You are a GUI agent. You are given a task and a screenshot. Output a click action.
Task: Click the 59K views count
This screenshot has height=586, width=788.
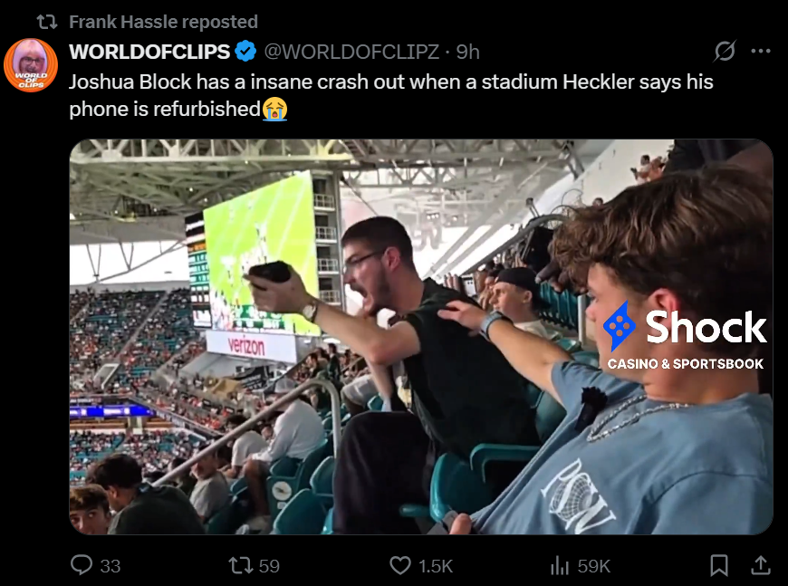594,566
